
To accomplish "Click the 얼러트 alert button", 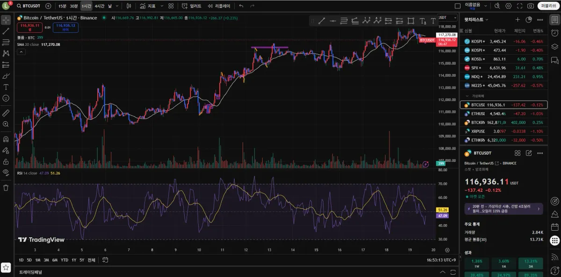I will tap(192, 6).
